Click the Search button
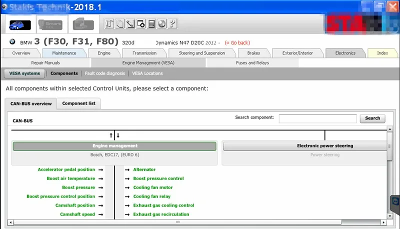The width and height of the screenshot is (400, 229). coord(372,118)
